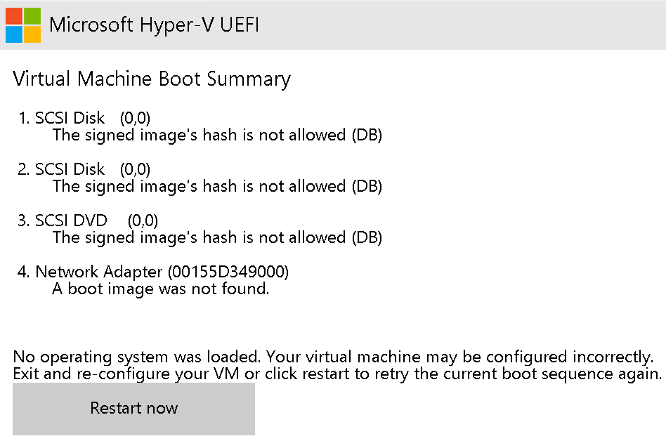This screenshot has height=448, width=666.
Task: Click the blue square of the Microsoft logo
Action: tap(15, 34)
